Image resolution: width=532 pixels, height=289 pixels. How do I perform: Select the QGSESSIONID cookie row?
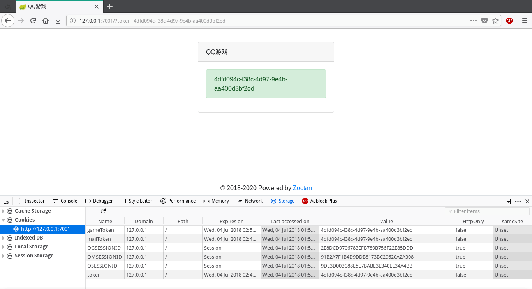(x=104, y=248)
